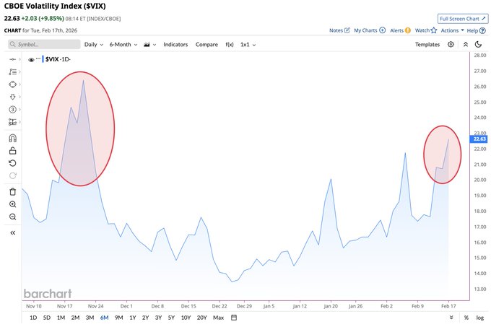
Task: Click the trash delete drawings icon
Action: [12, 192]
